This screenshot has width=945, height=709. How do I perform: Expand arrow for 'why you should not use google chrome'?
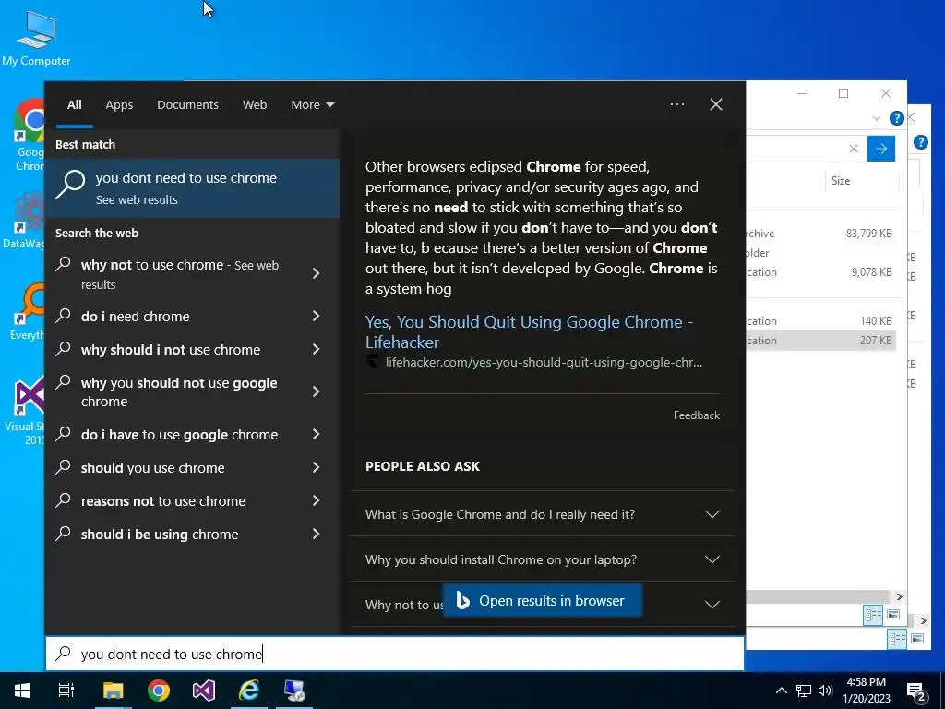point(316,391)
